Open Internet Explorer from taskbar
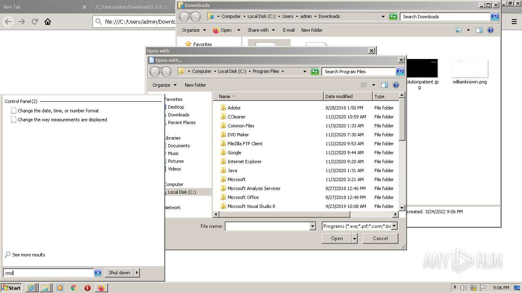 click(31, 288)
